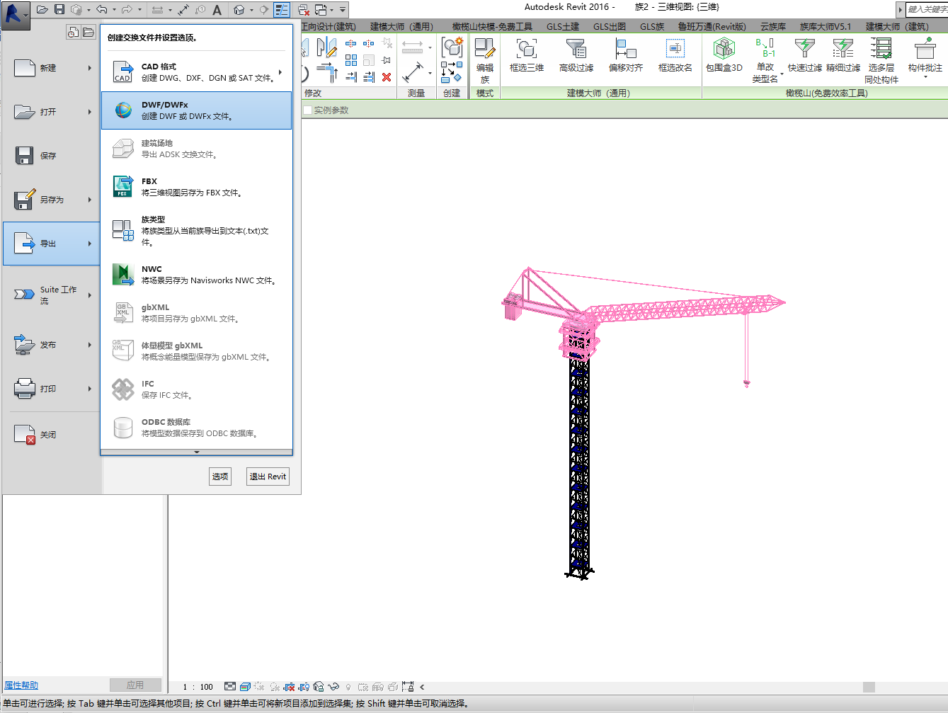Click the close hidden windows icon

tap(303, 10)
